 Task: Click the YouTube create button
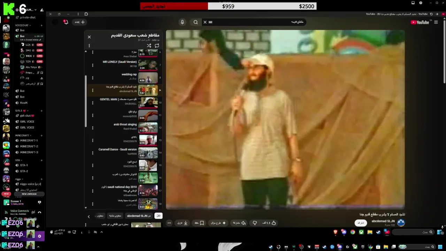pyautogui.click(x=80, y=22)
